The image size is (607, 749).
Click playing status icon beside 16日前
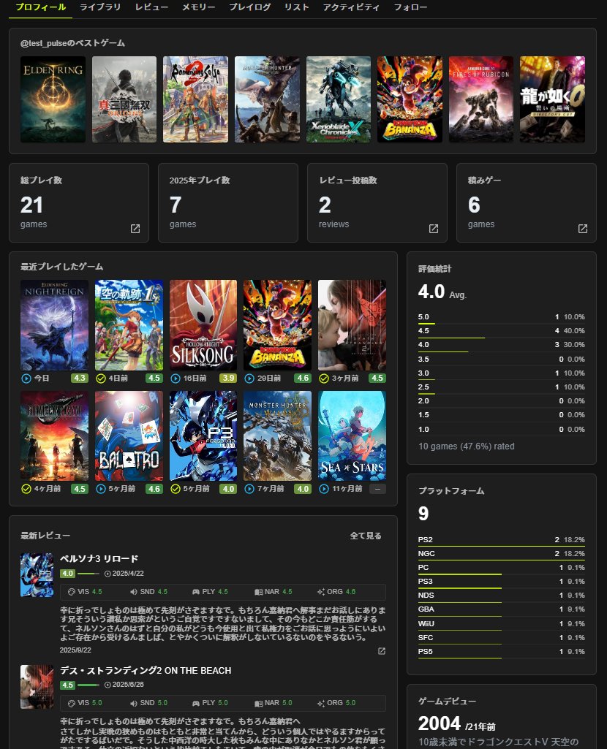click(176, 379)
